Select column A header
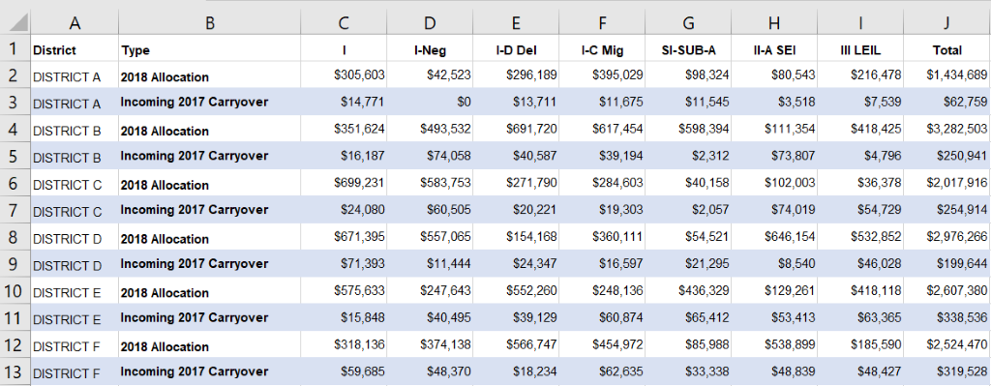This screenshot has width=991, height=386. [x=75, y=23]
